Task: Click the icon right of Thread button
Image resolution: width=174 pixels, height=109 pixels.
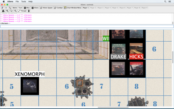Action: coord(29,11)
